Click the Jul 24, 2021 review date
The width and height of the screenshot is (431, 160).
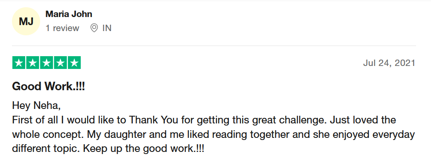[389, 63]
